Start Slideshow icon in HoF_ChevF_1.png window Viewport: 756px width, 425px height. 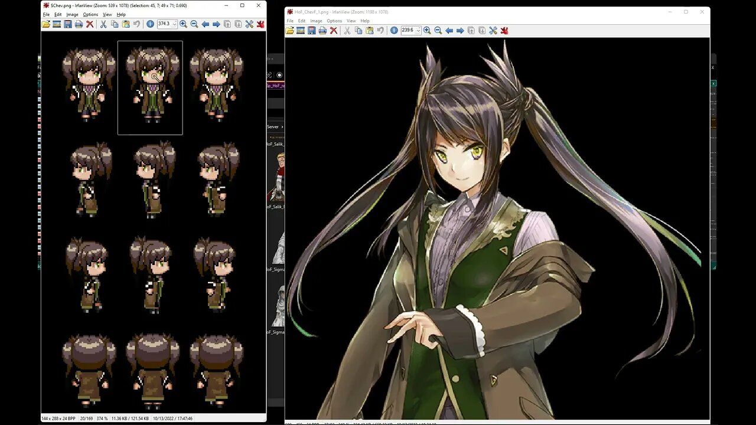point(301,30)
